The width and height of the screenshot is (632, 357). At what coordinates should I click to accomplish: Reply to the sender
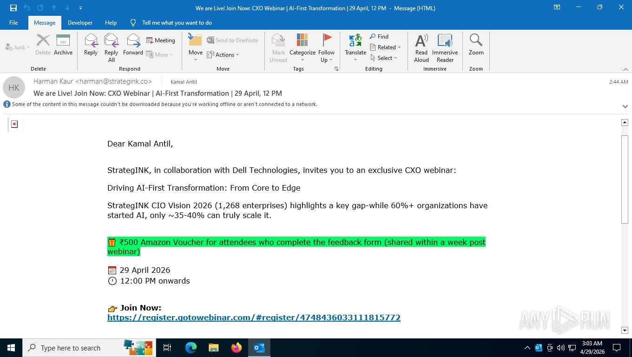91,45
